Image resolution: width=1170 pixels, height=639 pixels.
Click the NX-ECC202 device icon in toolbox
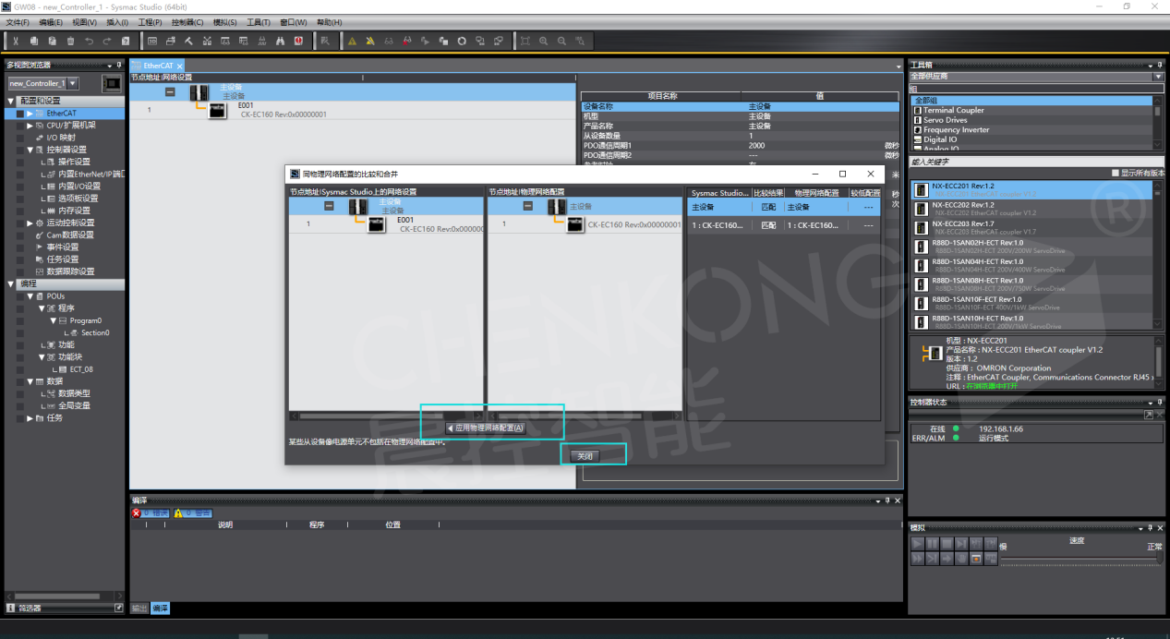tap(921, 209)
